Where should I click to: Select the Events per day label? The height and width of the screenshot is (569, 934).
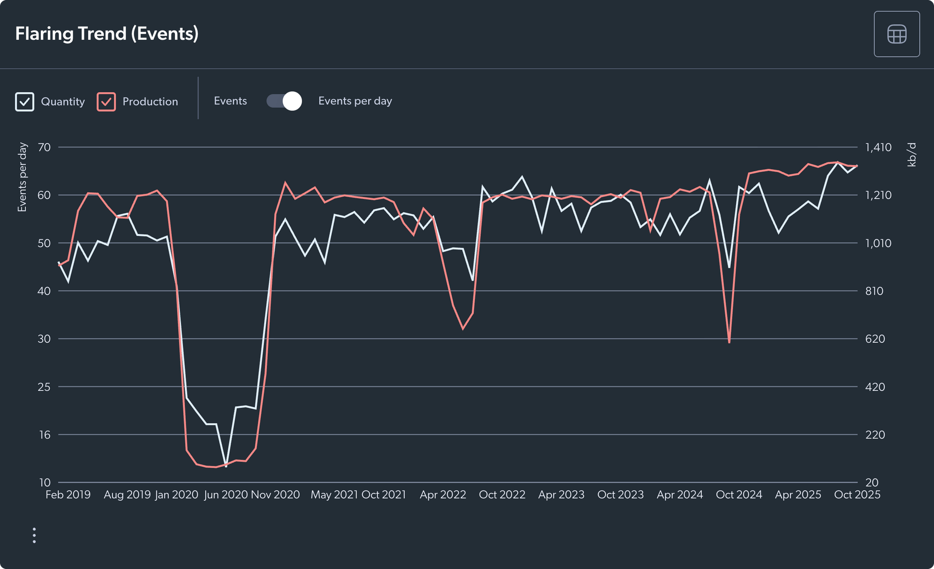(355, 101)
